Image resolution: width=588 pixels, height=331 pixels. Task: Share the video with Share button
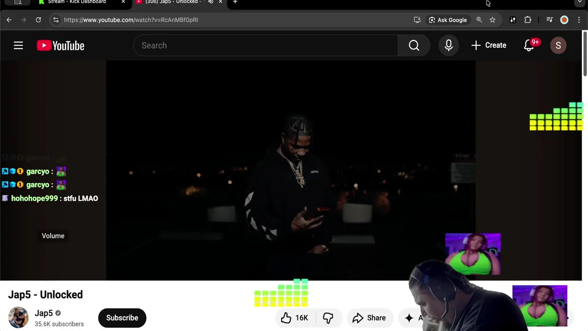[x=369, y=318]
